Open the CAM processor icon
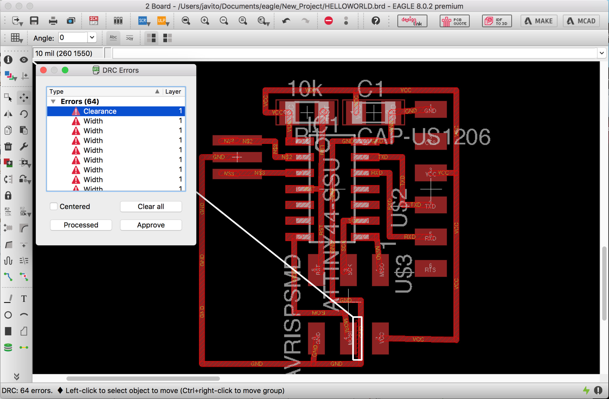Image resolution: width=609 pixels, height=399 pixels. click(71, 21)
